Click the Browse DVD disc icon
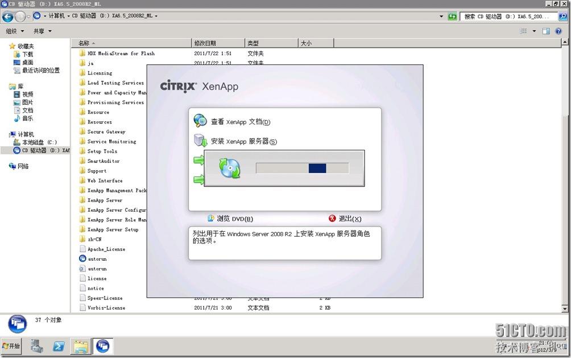571x358 pixels. click(210, 219)
